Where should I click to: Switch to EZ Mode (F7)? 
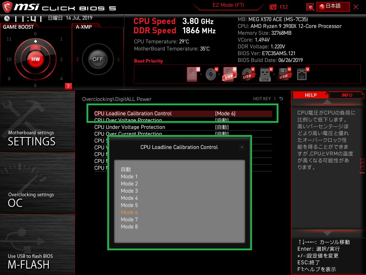click(228, 5)
